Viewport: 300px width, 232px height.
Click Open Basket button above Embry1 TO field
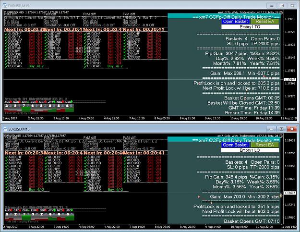click(x=236, y=22)
